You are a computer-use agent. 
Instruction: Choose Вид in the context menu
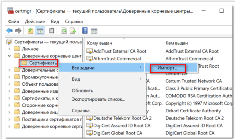point(102,79)
